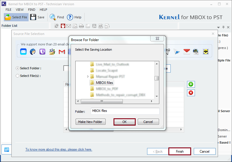Click Make New Folder button
Viewport: 232px width, 162px height.
tap(90, 122)
